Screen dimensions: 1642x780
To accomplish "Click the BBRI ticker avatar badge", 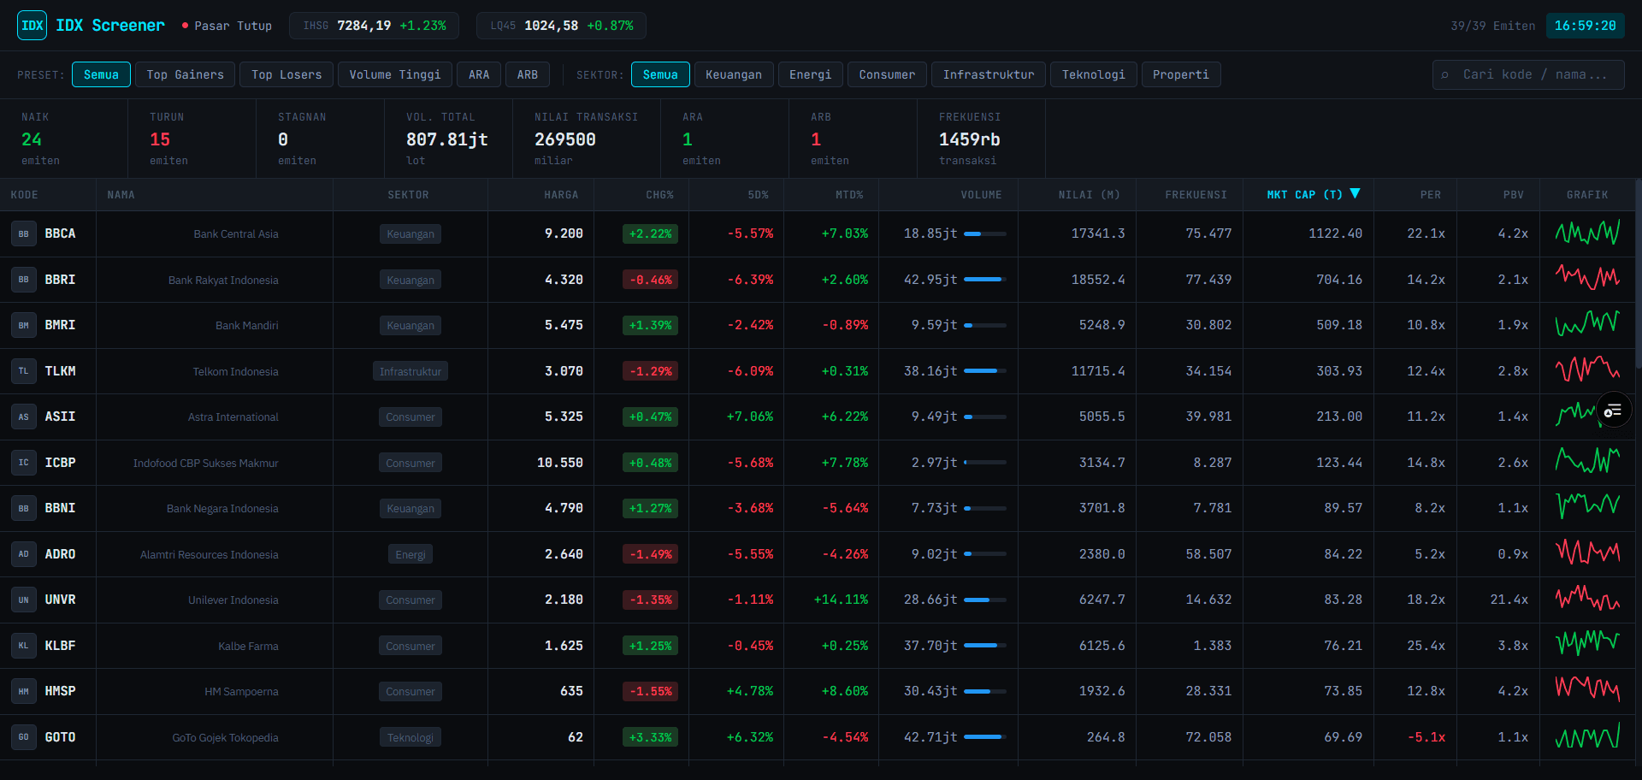I will [x=24, y=280].
